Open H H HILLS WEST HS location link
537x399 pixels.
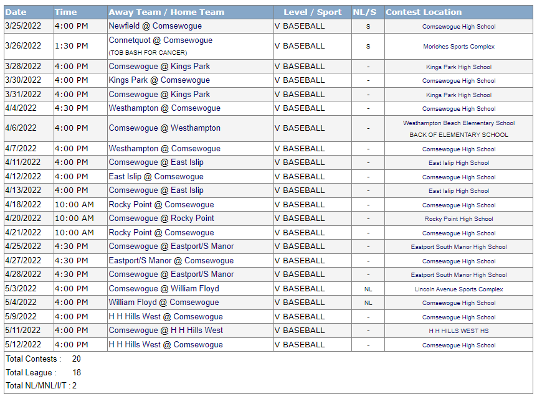coord(459,331)
